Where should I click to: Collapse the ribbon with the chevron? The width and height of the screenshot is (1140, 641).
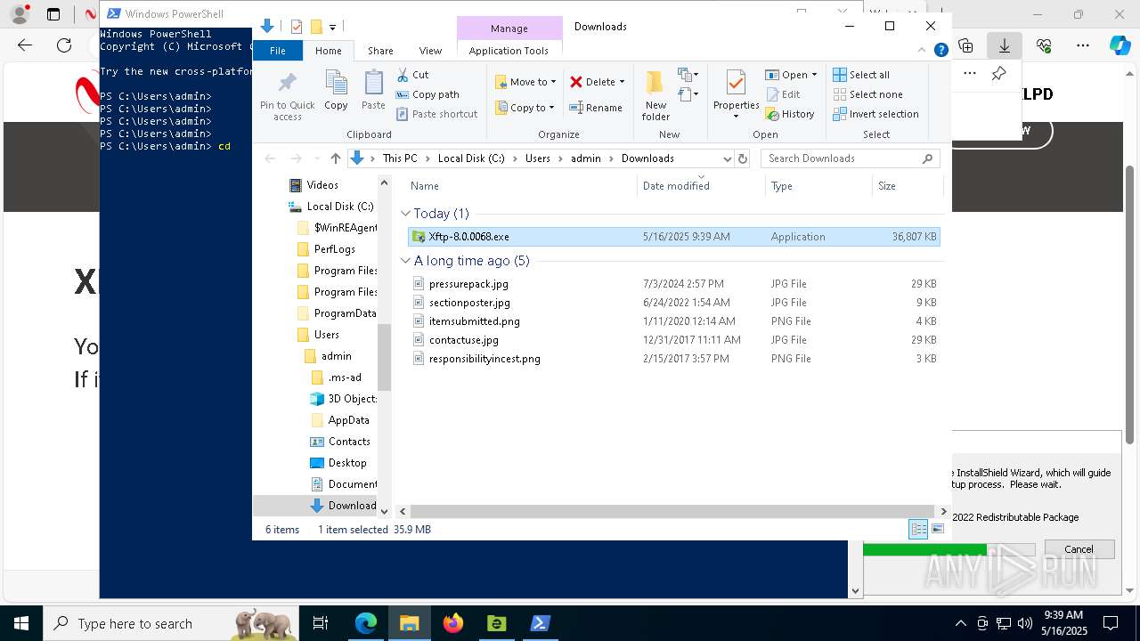coord(923,50)
